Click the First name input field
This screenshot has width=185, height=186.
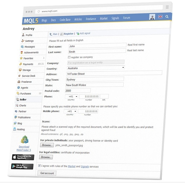pos(97,45)
